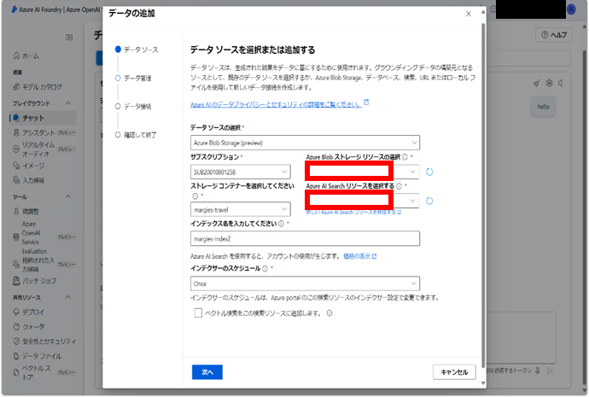Image resolution: width=589 pixels, height=397 pixels.
Task: Show info for Azure AI Search resource
Action: (399, 186)
